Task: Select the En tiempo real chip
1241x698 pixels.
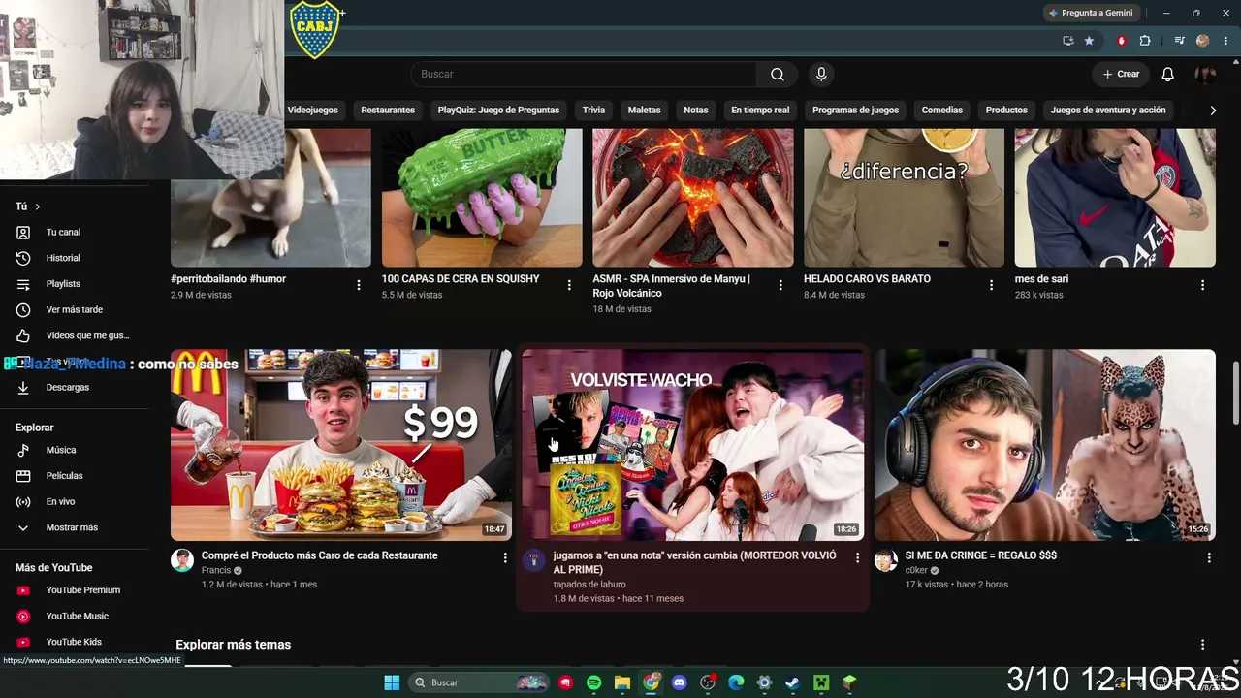Action: point(760,111)
